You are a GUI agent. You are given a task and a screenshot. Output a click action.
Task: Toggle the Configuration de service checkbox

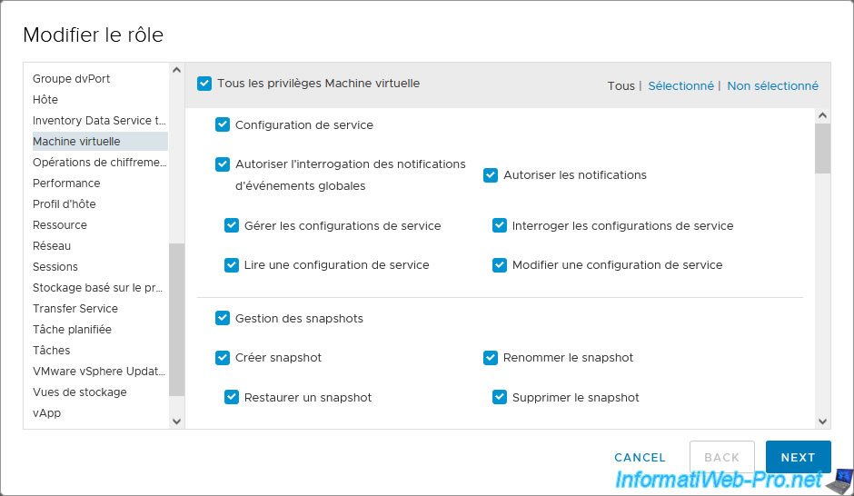(x=223, y=124)
